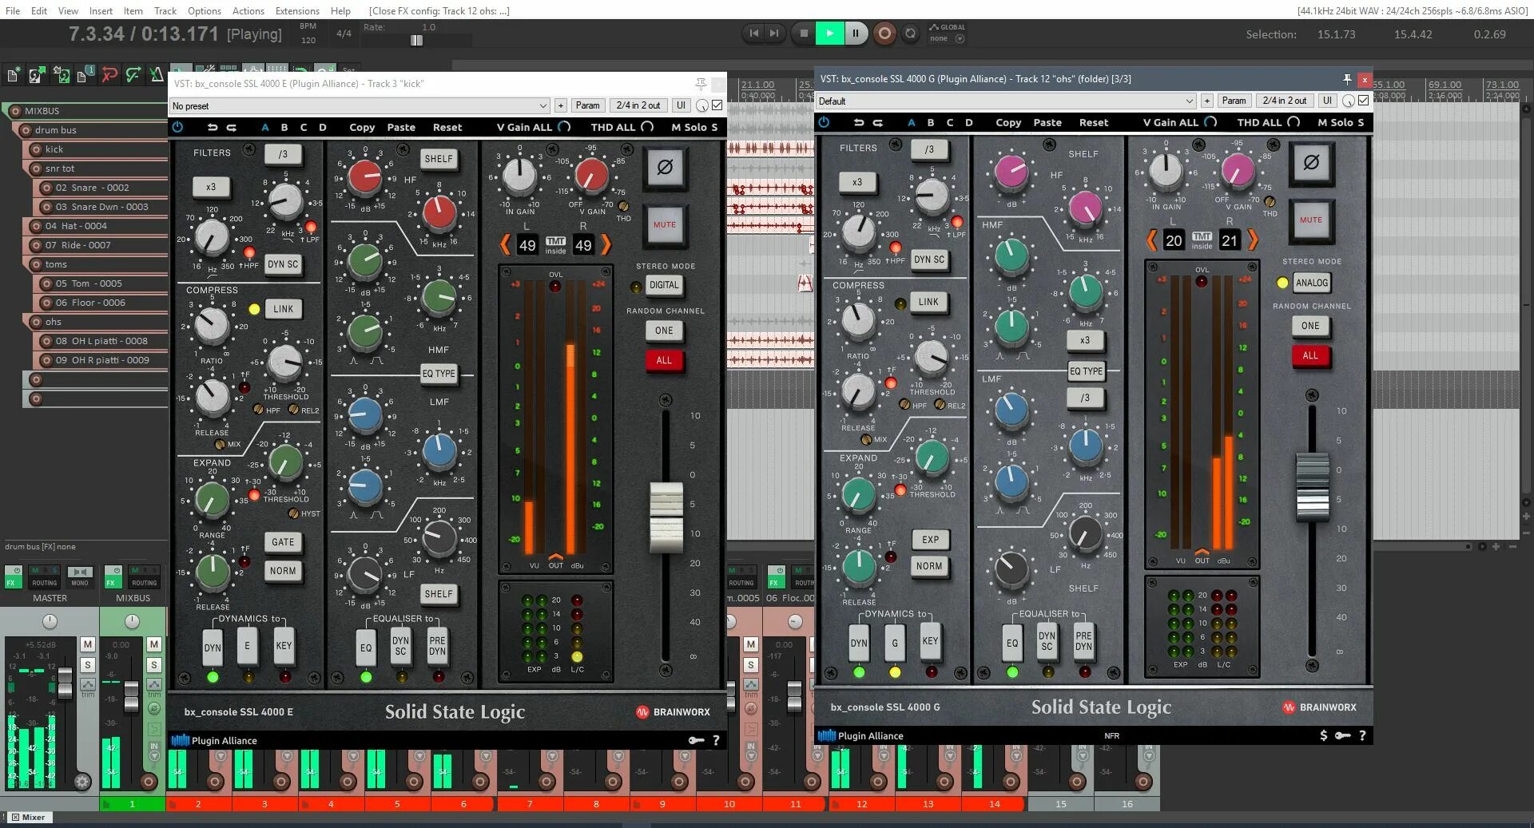1534x828 pixels.
Task: Open the gear settings on the MASTER mixer strip
Action: (82, 782)
